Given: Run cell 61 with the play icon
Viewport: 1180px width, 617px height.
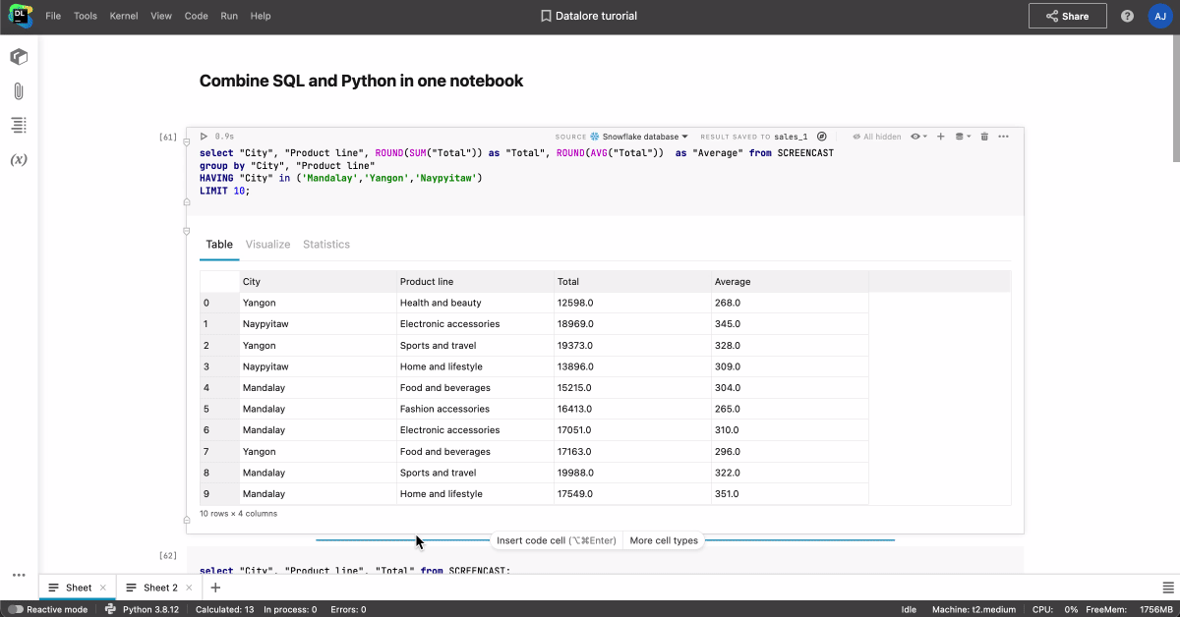Looking at the screenshot, I should tap(204, 137).
